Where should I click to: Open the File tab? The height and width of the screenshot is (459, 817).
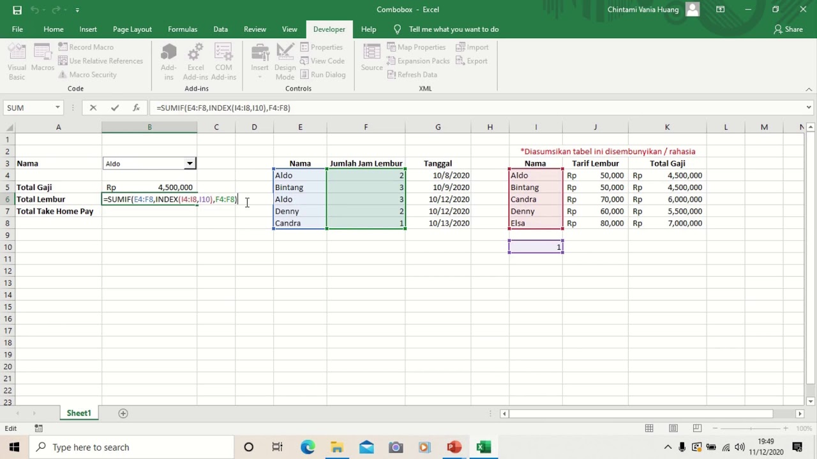17,29
